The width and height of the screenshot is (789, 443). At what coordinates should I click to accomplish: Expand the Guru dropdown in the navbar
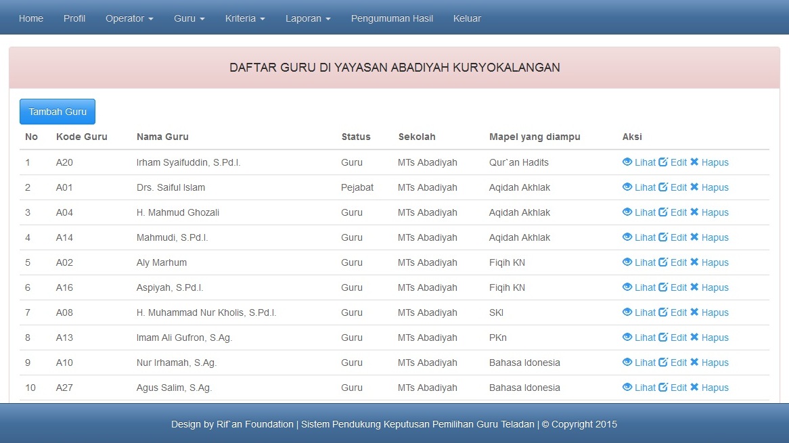click(x=188, y=18)
